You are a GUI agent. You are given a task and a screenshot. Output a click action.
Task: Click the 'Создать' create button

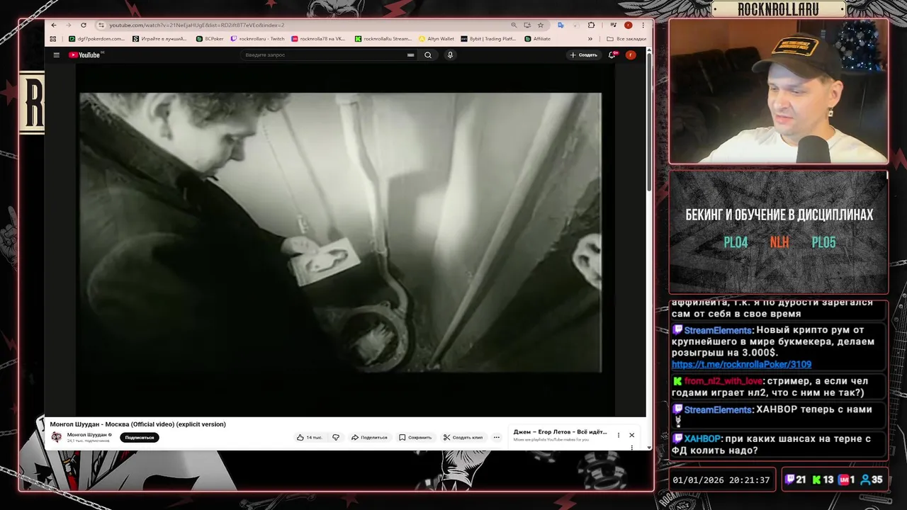[x=584, y=55]
